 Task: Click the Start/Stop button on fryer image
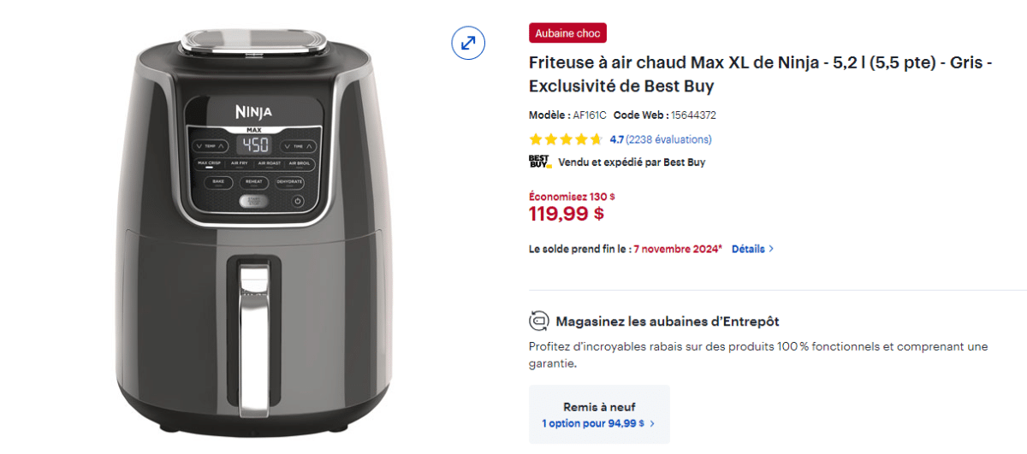[253, 202]
